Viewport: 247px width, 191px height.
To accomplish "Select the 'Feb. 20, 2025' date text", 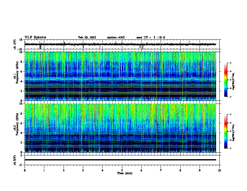I will [87, 37].
